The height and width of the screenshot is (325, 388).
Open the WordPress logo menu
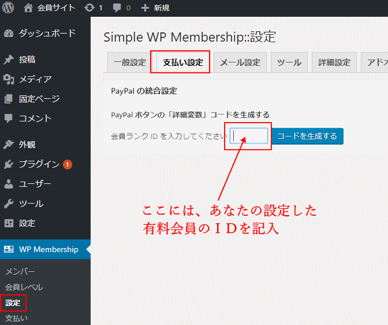point(8,8)
